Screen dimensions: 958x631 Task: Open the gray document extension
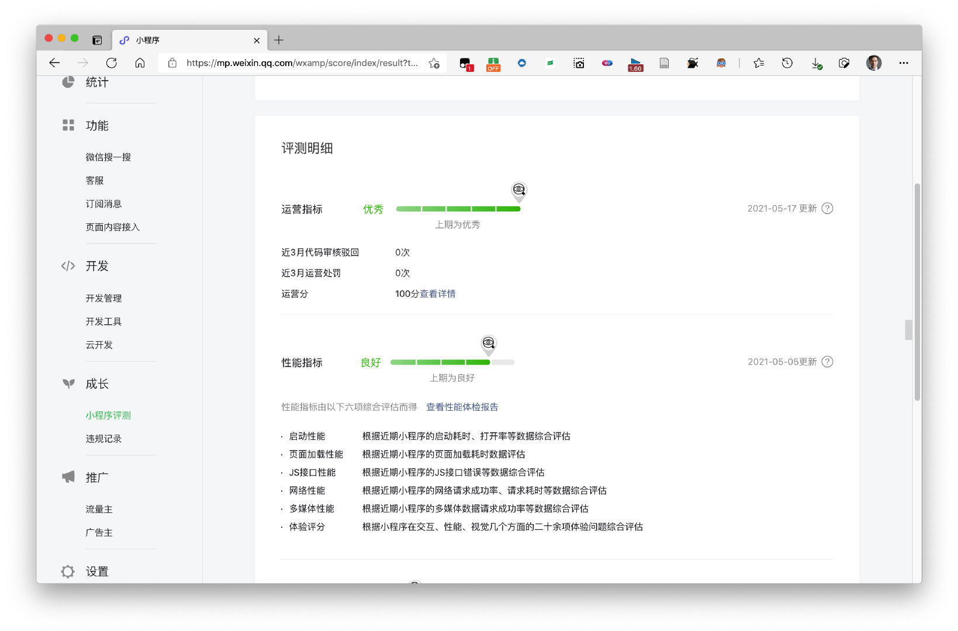click(x=664, y=63)
